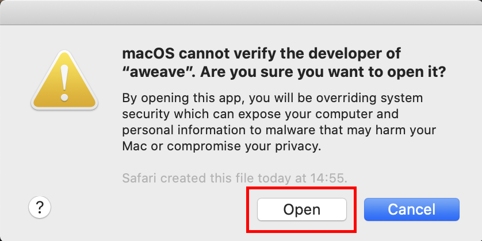
Task: Click the word "malware" in the warning text
Action: point(290,130)
